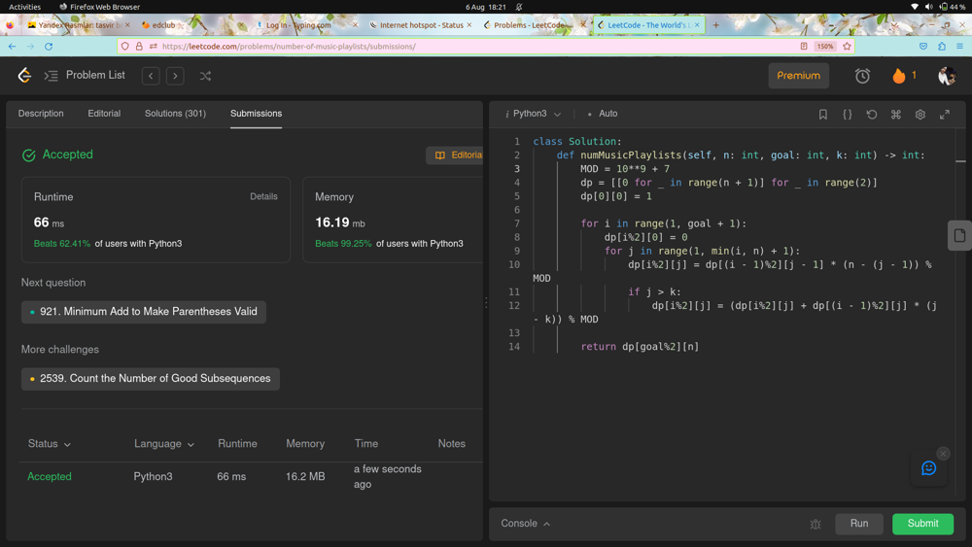
Task: Click the shuffle random problem icon
Action: (205, 76)
